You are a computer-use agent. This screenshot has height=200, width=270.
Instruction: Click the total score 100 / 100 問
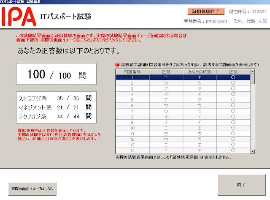[56, 74]
